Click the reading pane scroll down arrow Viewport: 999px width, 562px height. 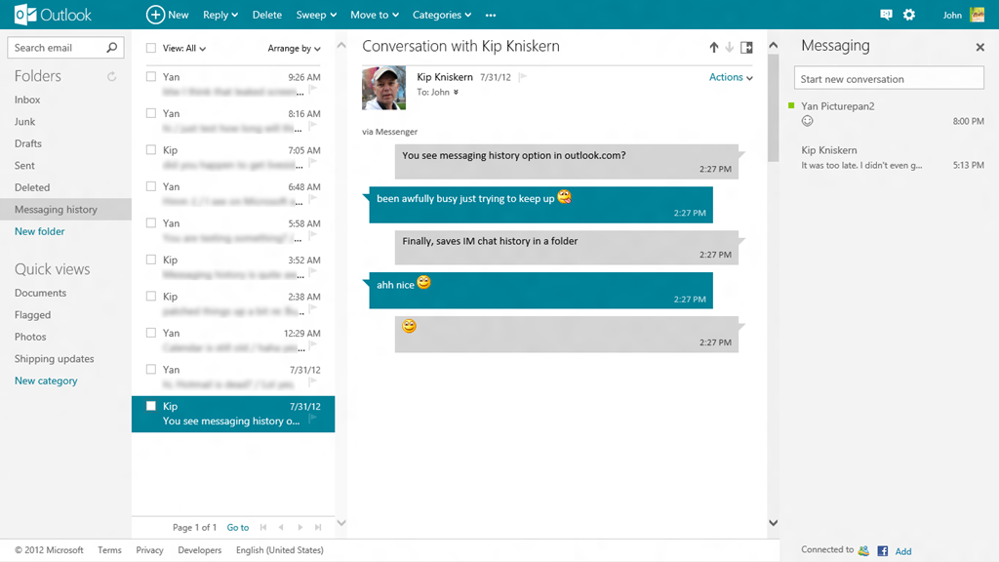pos(773,523)
